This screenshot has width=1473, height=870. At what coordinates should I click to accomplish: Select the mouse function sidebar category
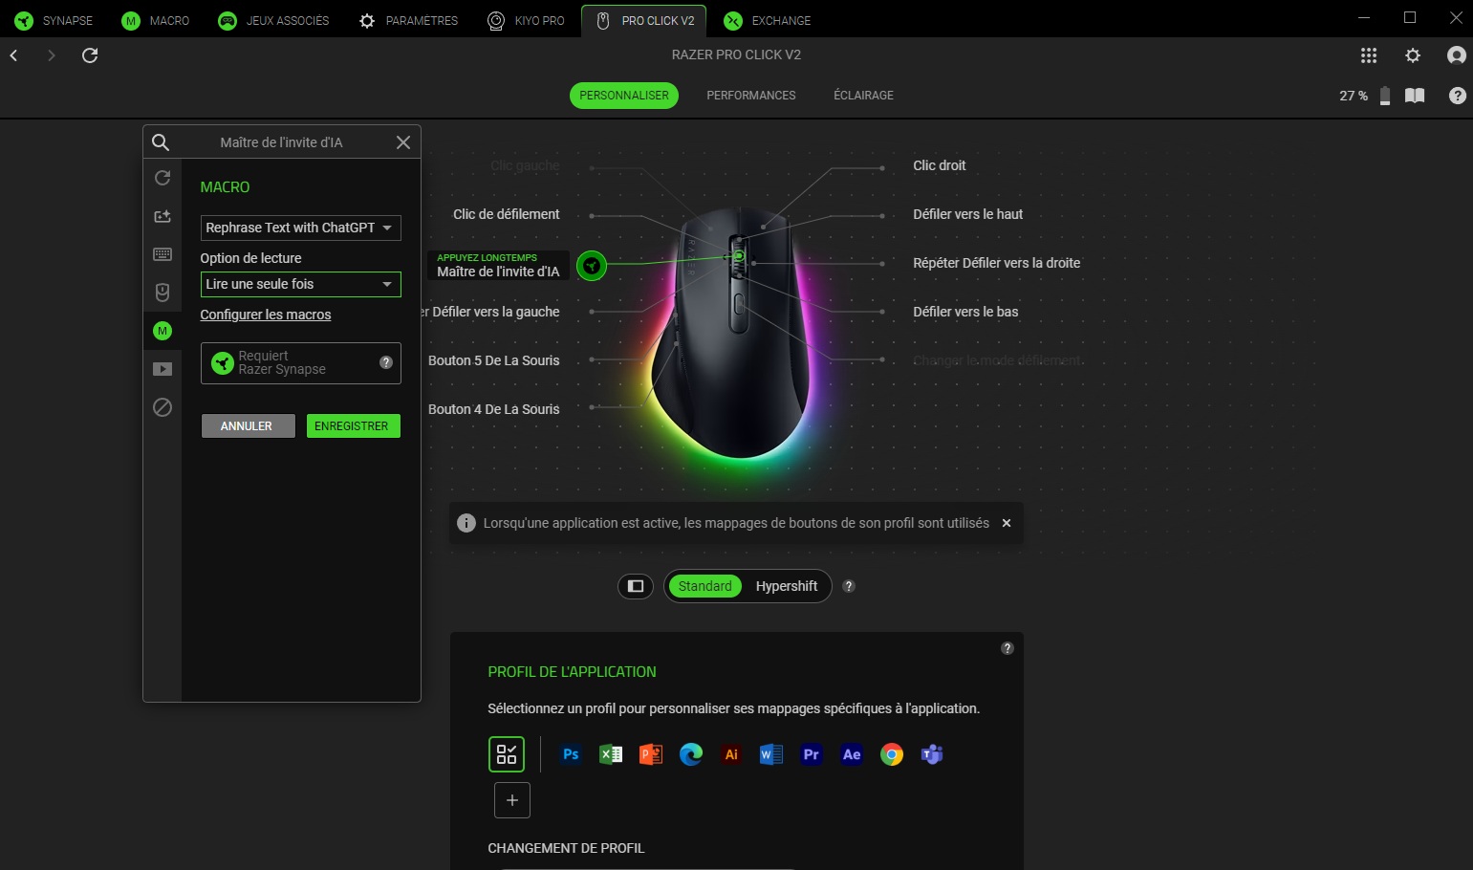point(162,293)
